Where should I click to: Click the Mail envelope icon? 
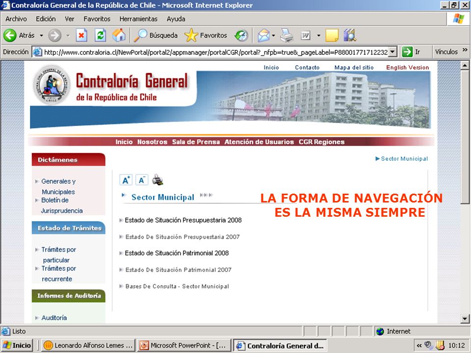point(263,35)
